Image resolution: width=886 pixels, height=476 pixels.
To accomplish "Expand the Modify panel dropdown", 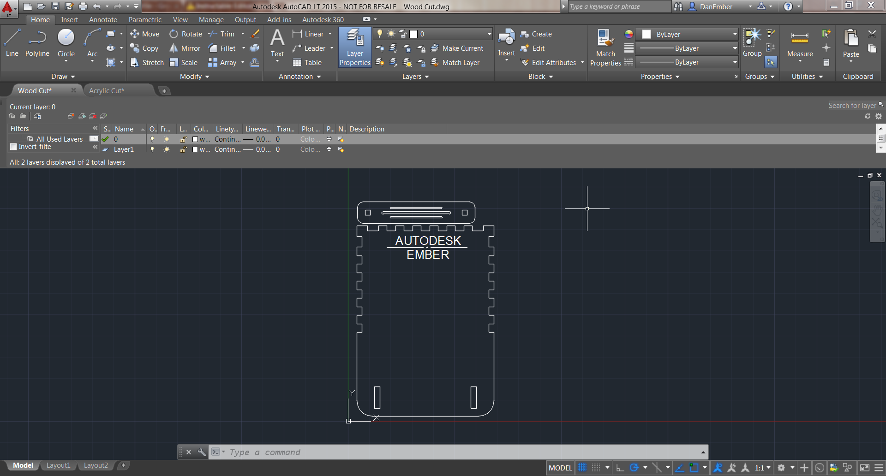I will (x=194, y=77).
